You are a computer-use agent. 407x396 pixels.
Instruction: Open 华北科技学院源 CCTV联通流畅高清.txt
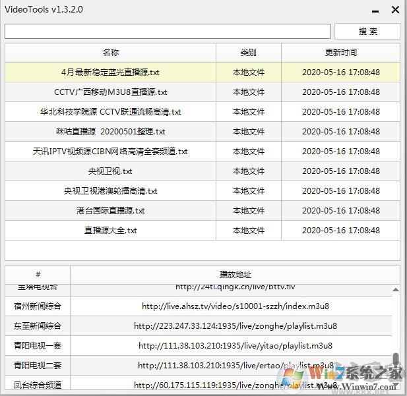click(110, 112)
